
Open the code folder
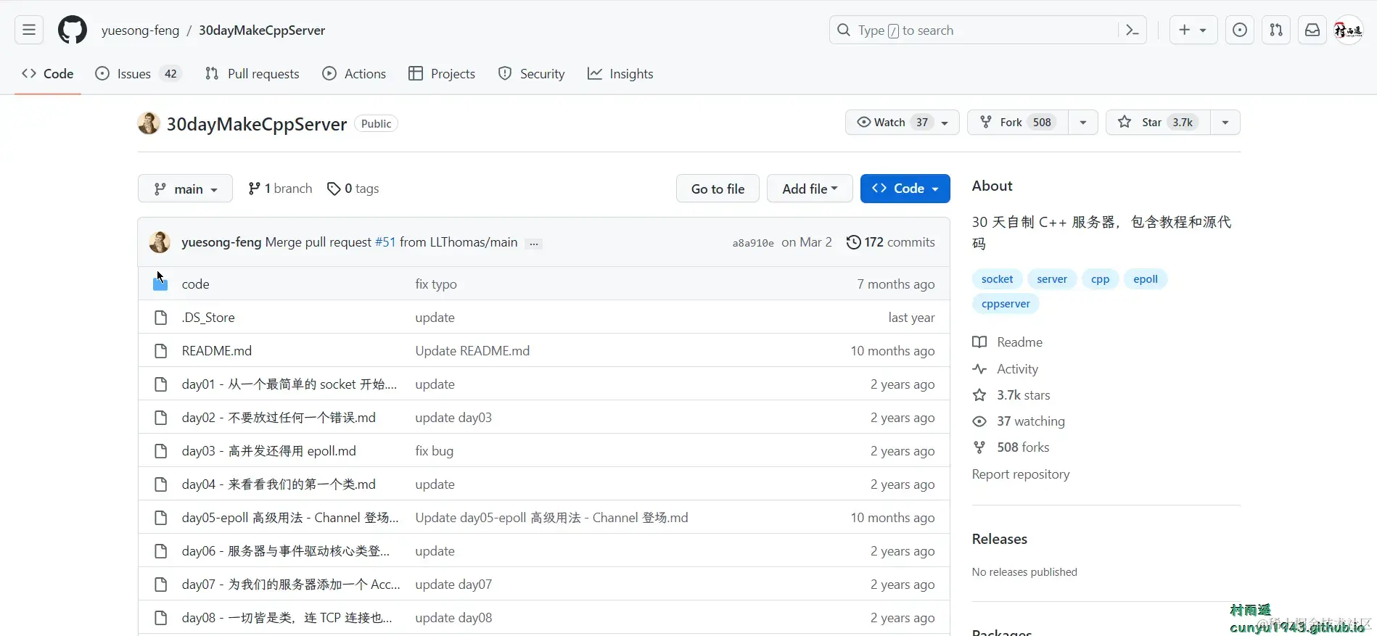click(195, 284)
